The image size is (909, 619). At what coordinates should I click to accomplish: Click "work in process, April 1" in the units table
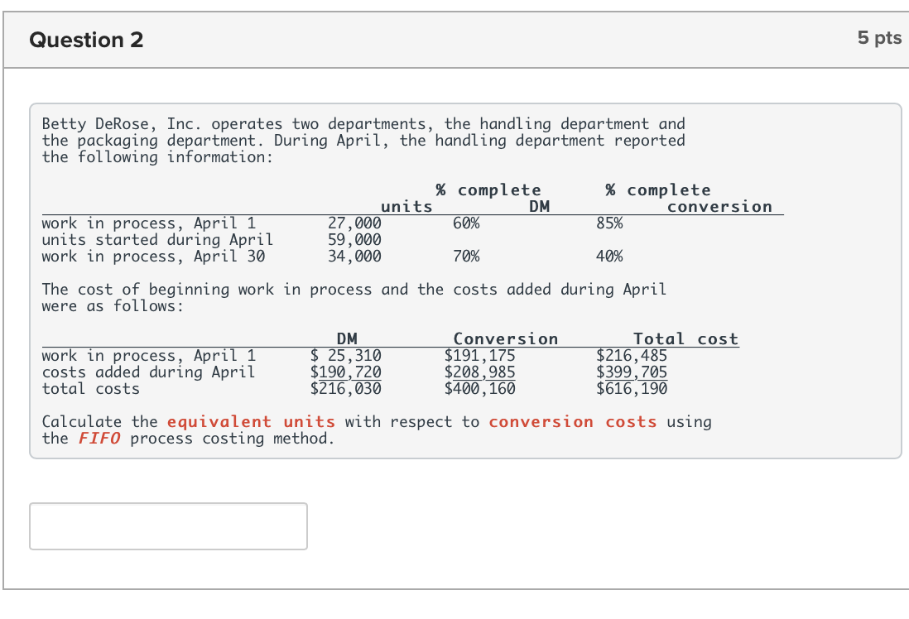[x=148, y=223]
